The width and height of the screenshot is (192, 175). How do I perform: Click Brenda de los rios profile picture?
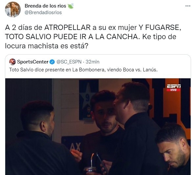(13, 10)
